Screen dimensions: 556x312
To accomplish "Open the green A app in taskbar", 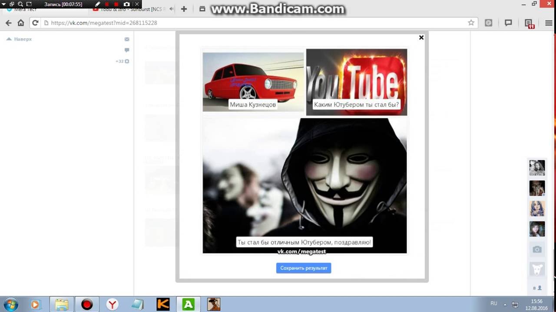I will (x=189, y=305).
